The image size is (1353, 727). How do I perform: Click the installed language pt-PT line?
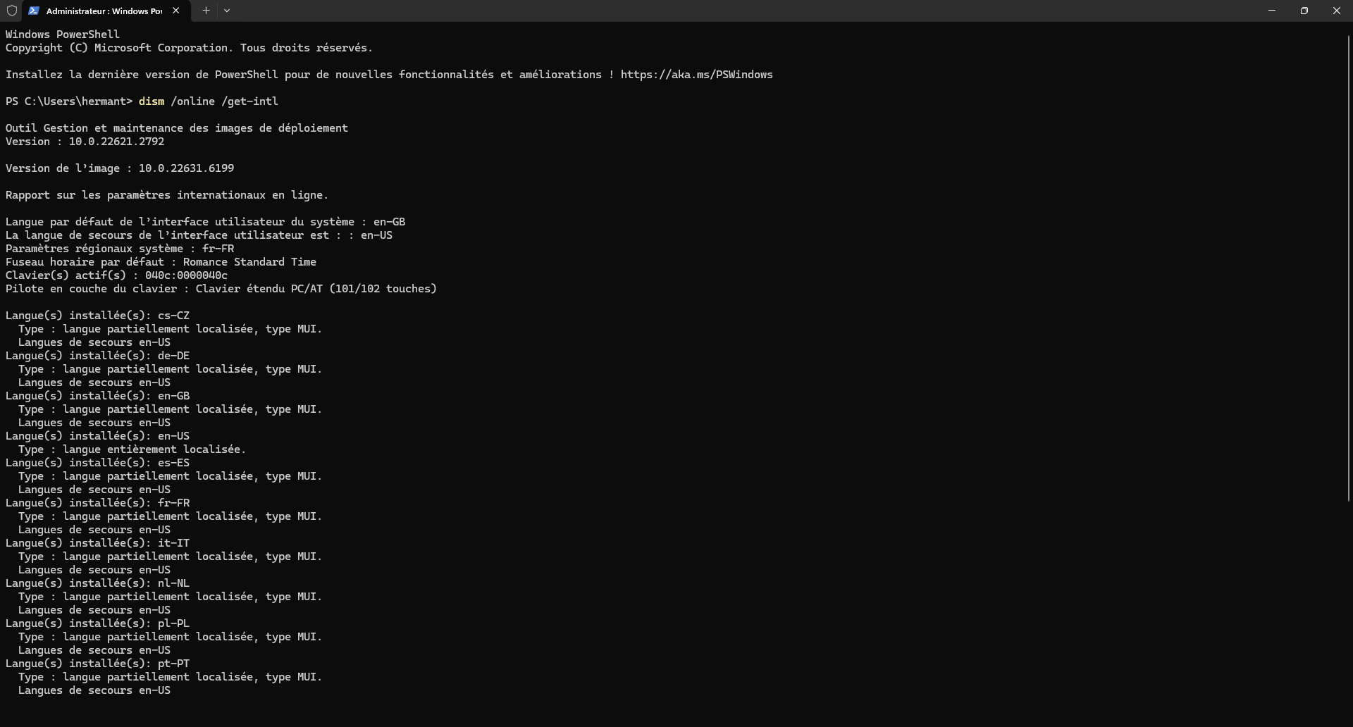pyautogui.click(x=97, y=664)
